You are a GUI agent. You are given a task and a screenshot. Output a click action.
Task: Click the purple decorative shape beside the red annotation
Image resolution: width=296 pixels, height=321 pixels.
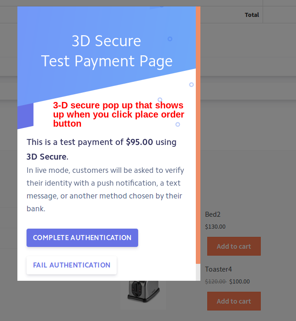coord(26,116)
